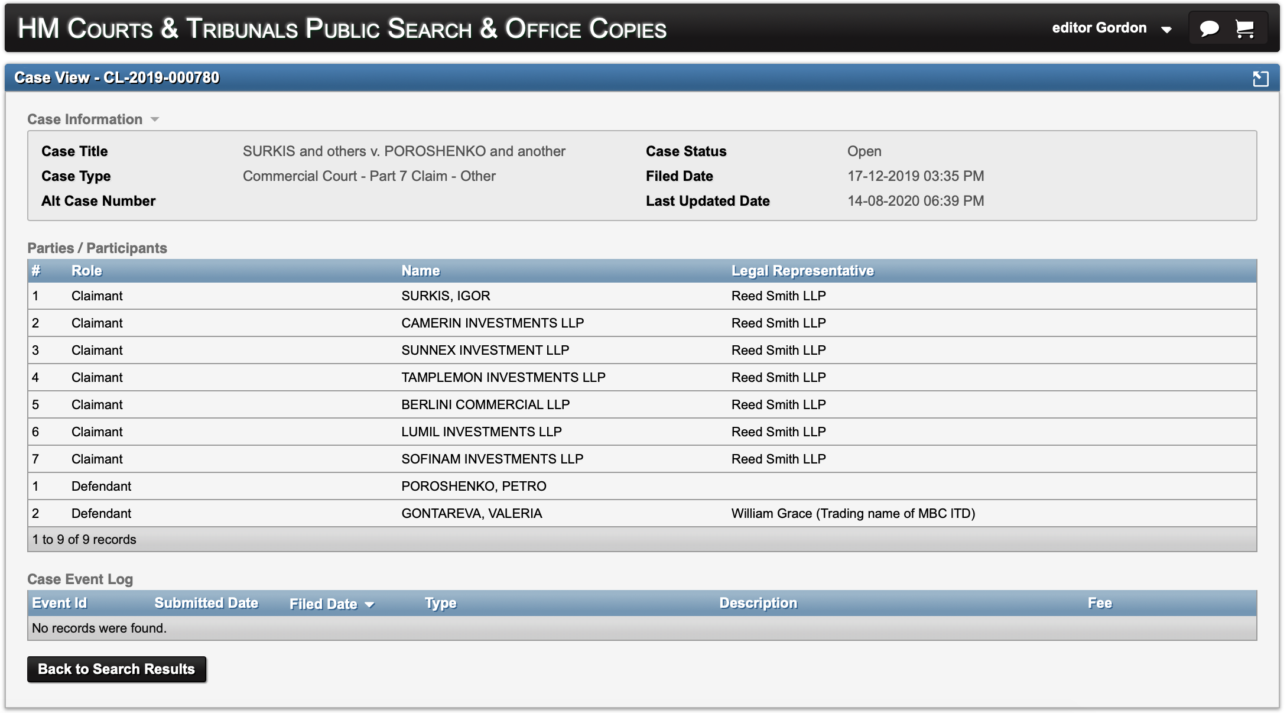Click the expand Case View panel icon

1260,79
